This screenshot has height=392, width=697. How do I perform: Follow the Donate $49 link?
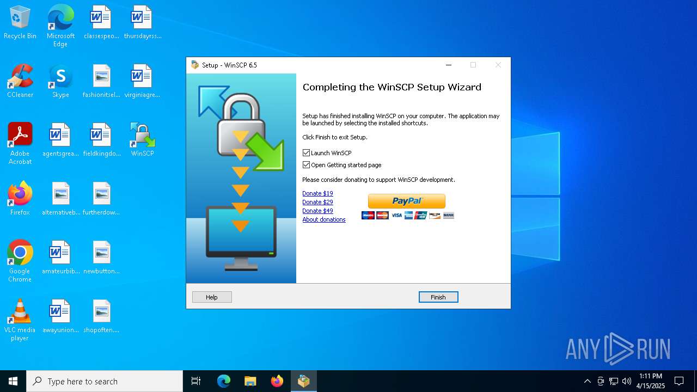pos(317,211)
